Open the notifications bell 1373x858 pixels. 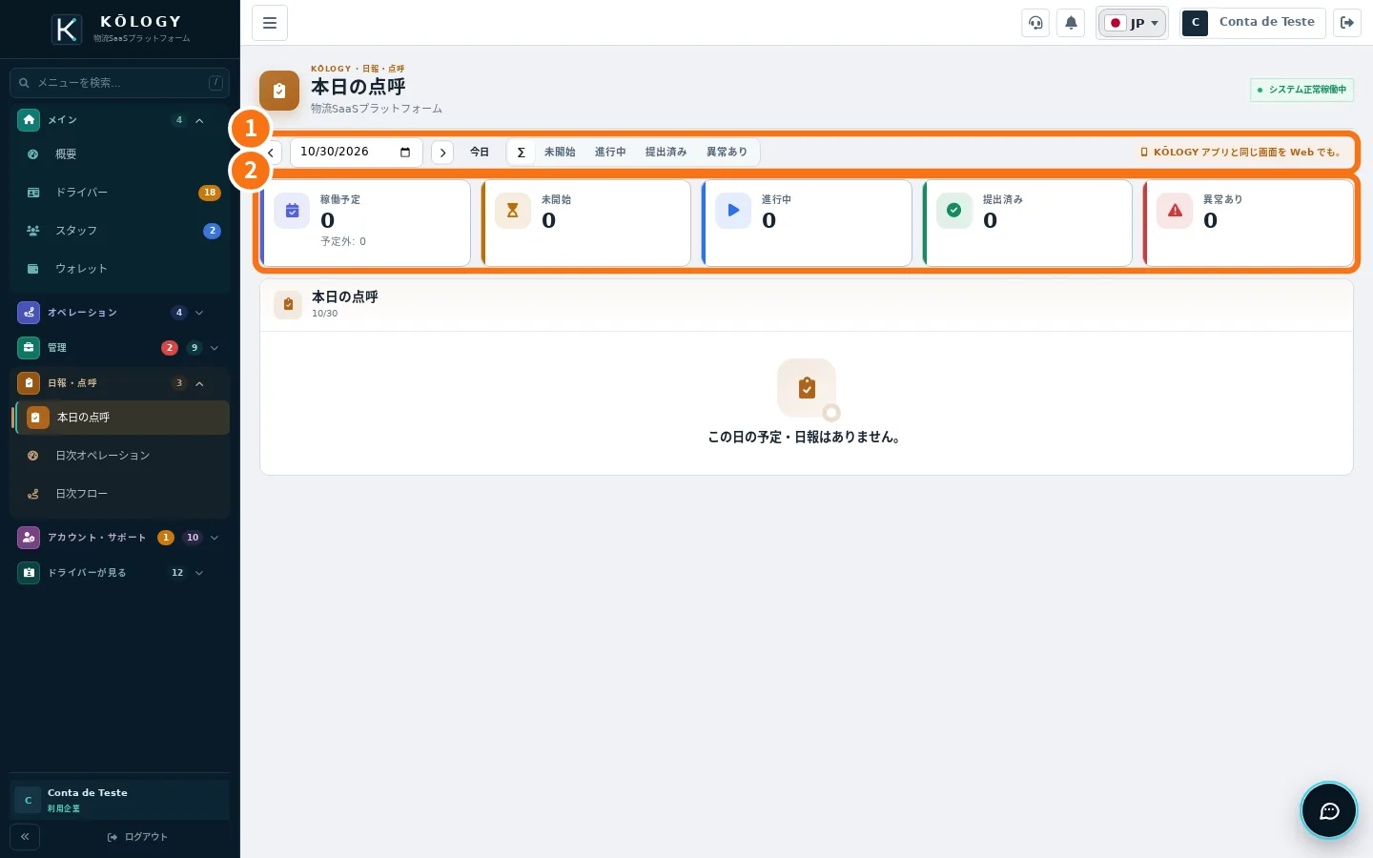pos(1071,23)
